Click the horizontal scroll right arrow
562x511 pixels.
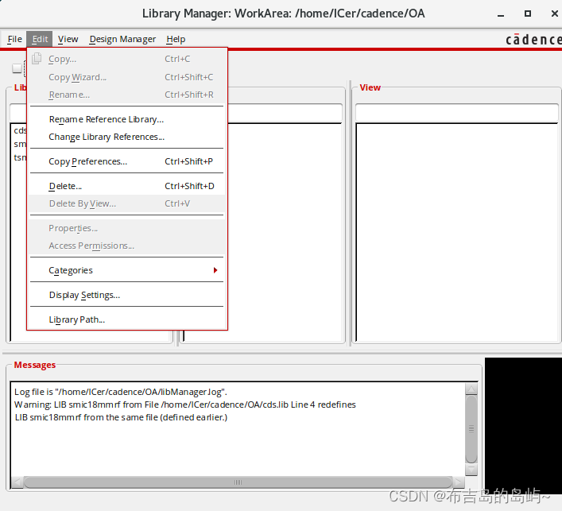point(459,482)
